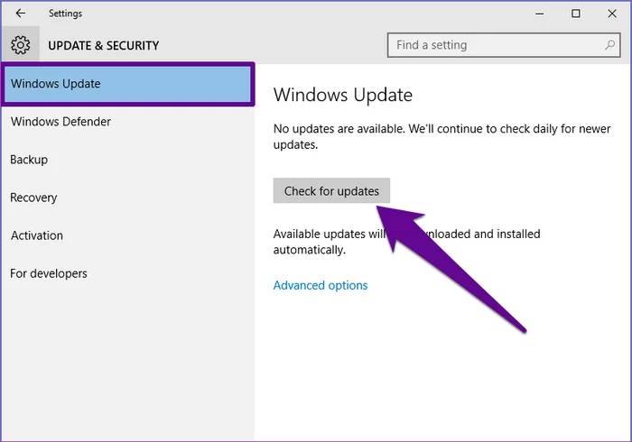632x442 pixels.
Task: Open the 'For developers' settings
Action: 49,273
